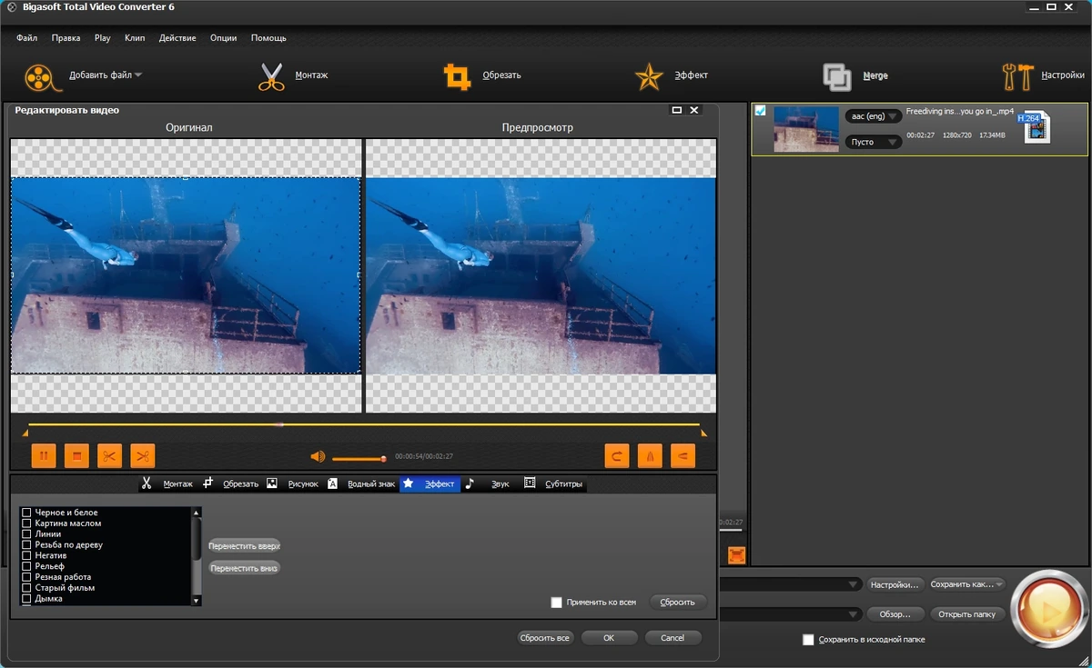Open the Клип menu
The height and width of the screenshot is (668, 1092).
[x=135, y=38]
